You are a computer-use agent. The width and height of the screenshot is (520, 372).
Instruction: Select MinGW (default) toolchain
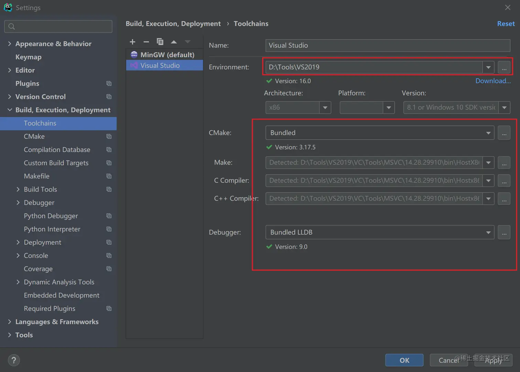click(x=164, y=55)
